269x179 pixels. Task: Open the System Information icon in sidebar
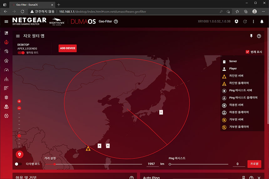6,107
